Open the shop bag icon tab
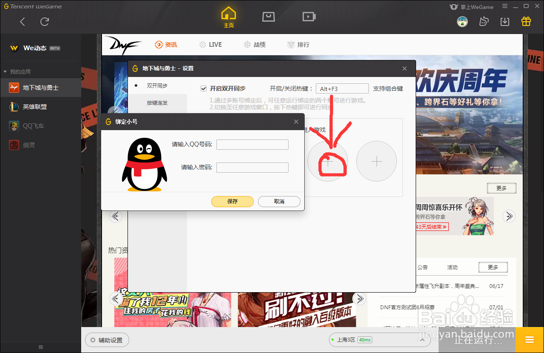This screenshot has height=353, width=544. (x=269, y=17)
